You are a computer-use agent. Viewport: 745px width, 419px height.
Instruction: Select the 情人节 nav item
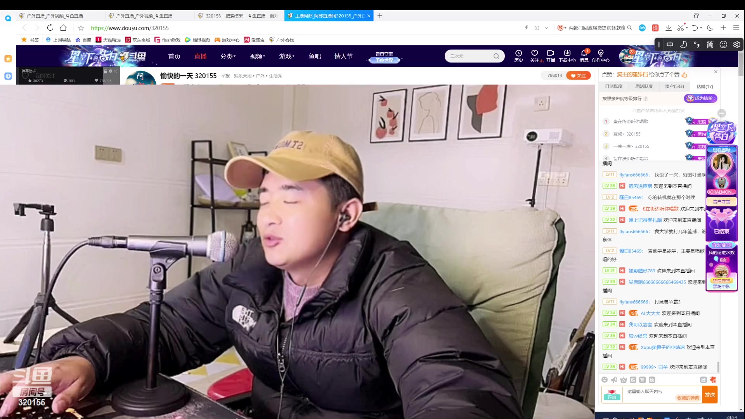tap(343, 56)
